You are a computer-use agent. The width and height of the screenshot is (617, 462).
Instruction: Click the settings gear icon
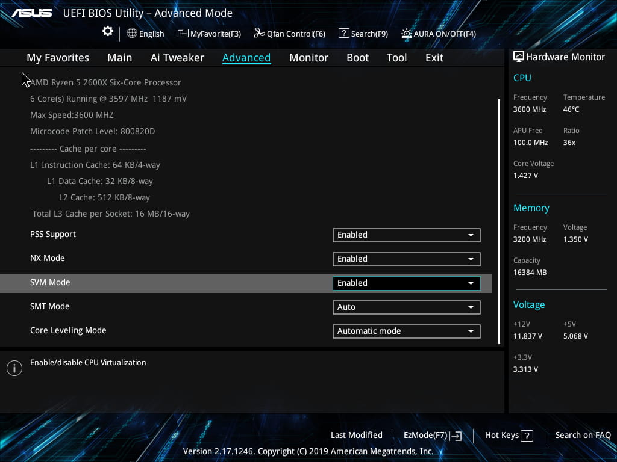click(108, 31)
